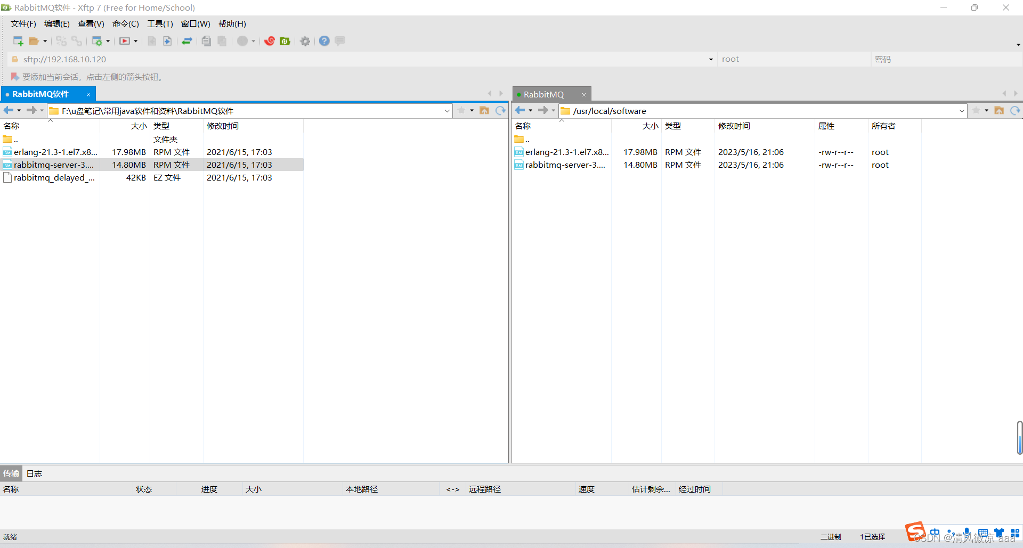Open help question mark icon
This screenshot has height=548, width=1023.
[x=324, y=41]
